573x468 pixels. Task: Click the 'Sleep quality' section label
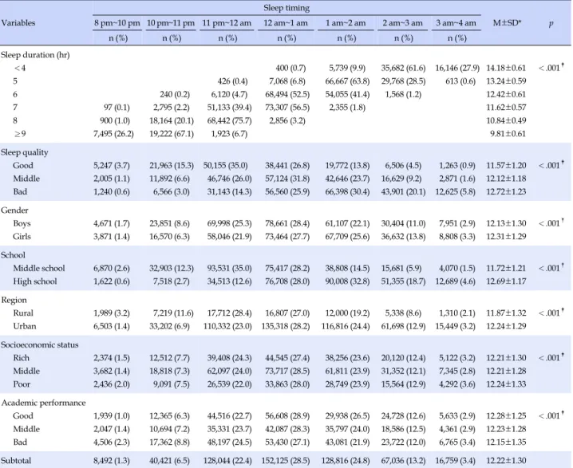(25, 152)
